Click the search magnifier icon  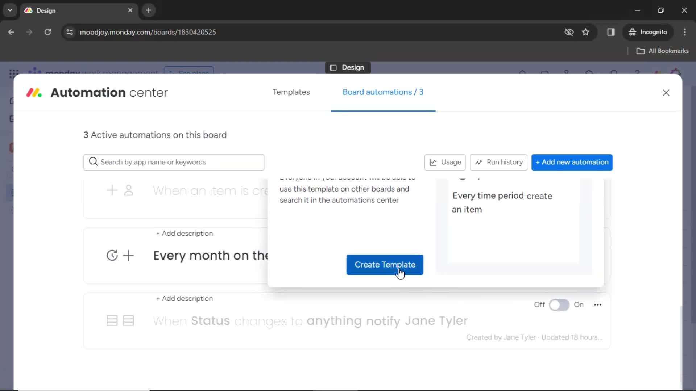click(93, 162)
